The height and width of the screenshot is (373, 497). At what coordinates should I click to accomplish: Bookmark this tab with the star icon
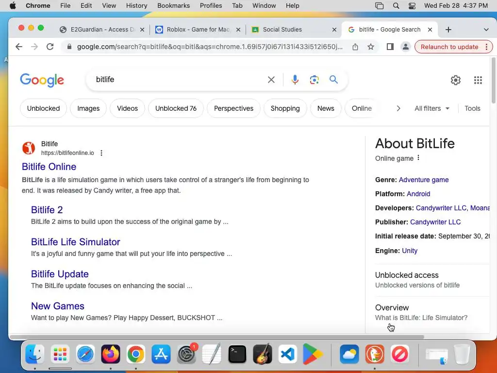pos(370,47)
